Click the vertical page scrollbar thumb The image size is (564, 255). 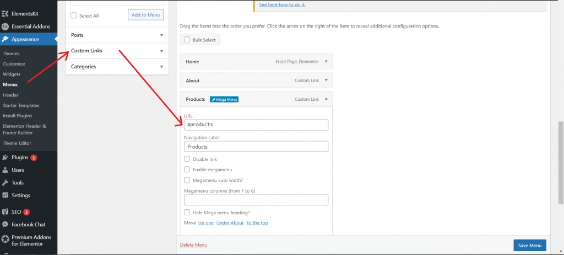click(560, 162)
